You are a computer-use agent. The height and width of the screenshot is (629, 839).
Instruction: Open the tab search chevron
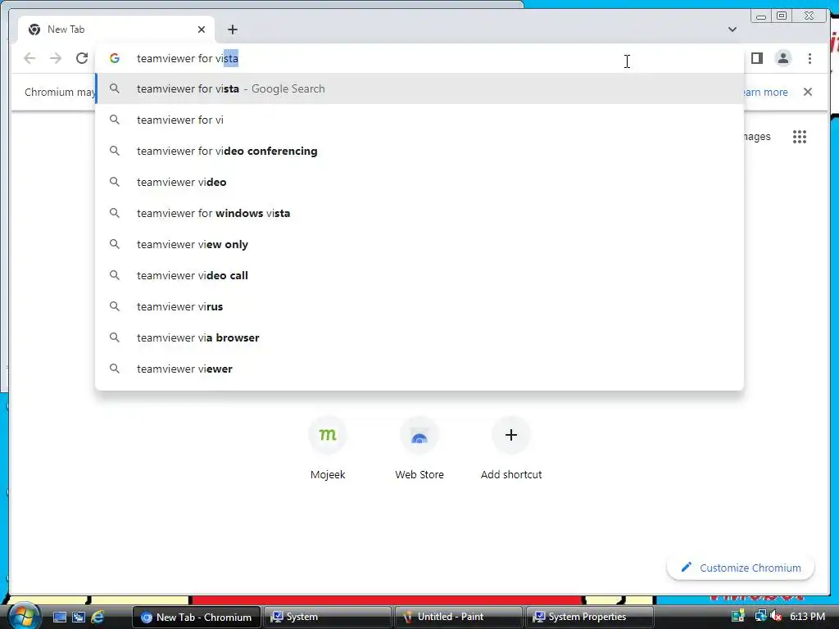732,29
